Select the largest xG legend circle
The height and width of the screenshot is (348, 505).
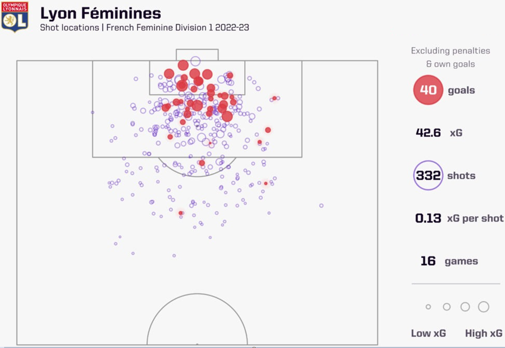484,307
